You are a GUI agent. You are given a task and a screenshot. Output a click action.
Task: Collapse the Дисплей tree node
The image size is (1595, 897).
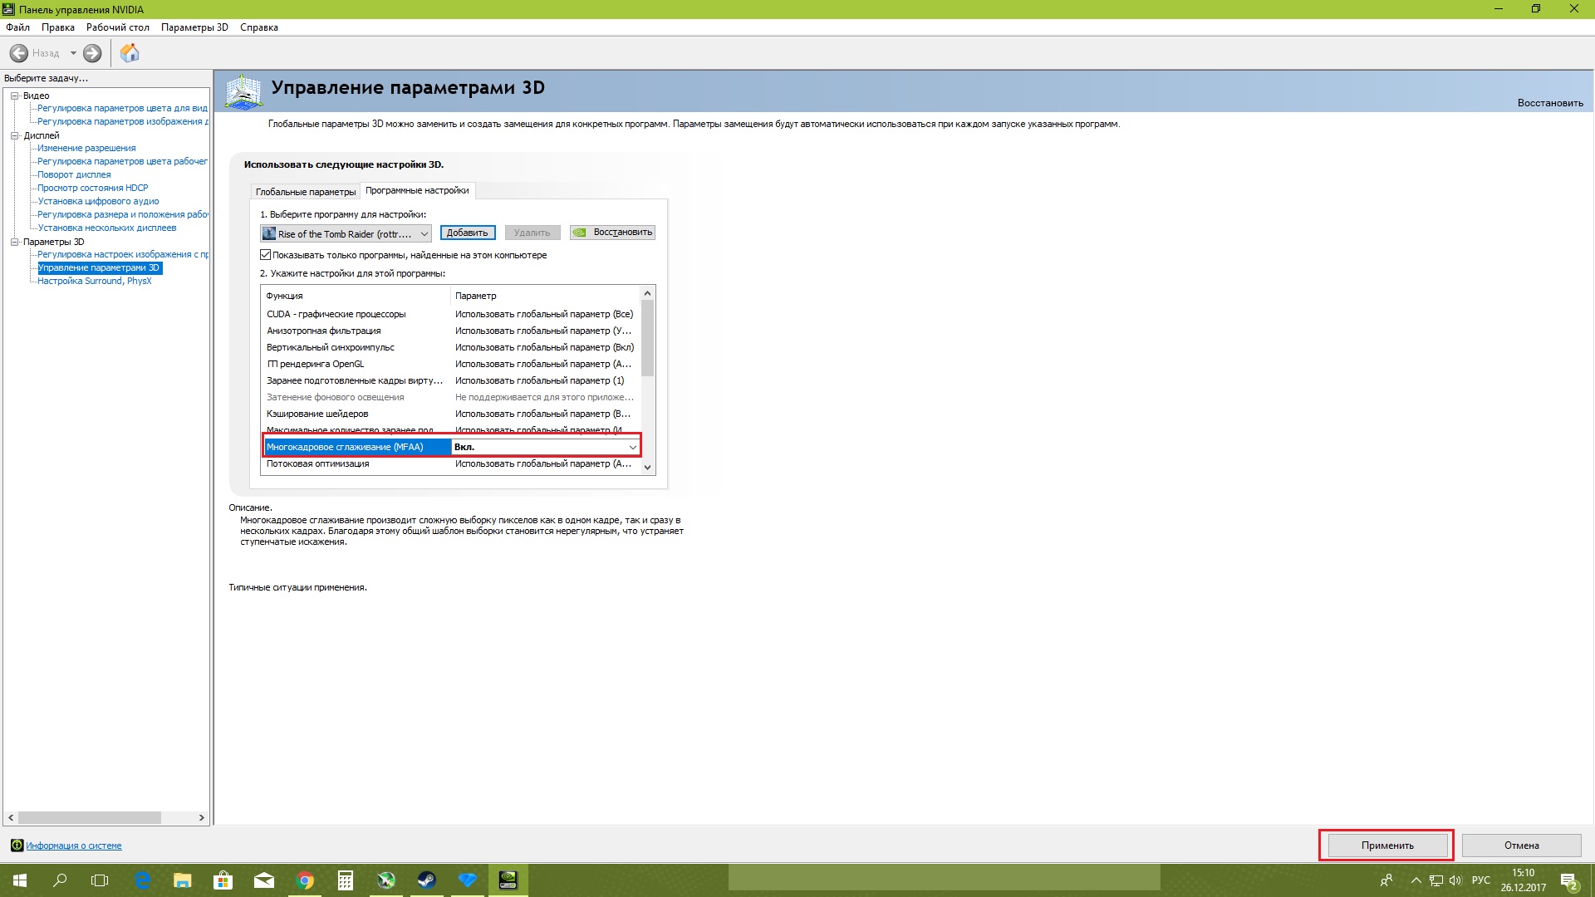pyautogui.click(x=14, y=135)
